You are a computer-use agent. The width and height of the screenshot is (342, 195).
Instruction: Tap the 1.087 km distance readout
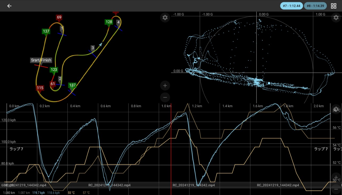point(24,193)
